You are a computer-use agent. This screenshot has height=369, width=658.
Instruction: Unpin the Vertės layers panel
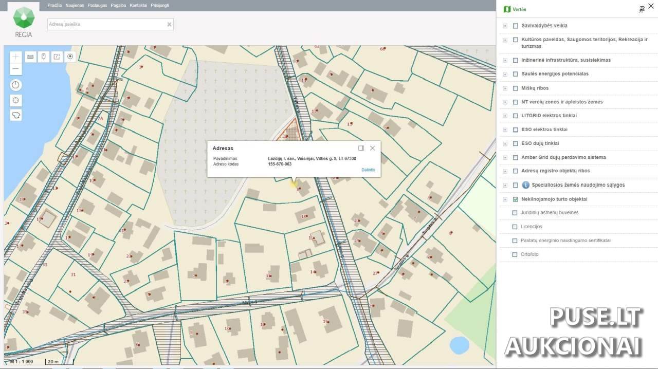tap(642, 9)
